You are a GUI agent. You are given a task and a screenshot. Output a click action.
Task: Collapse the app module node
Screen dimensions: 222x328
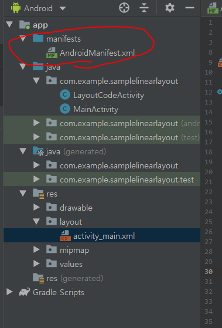9,25
